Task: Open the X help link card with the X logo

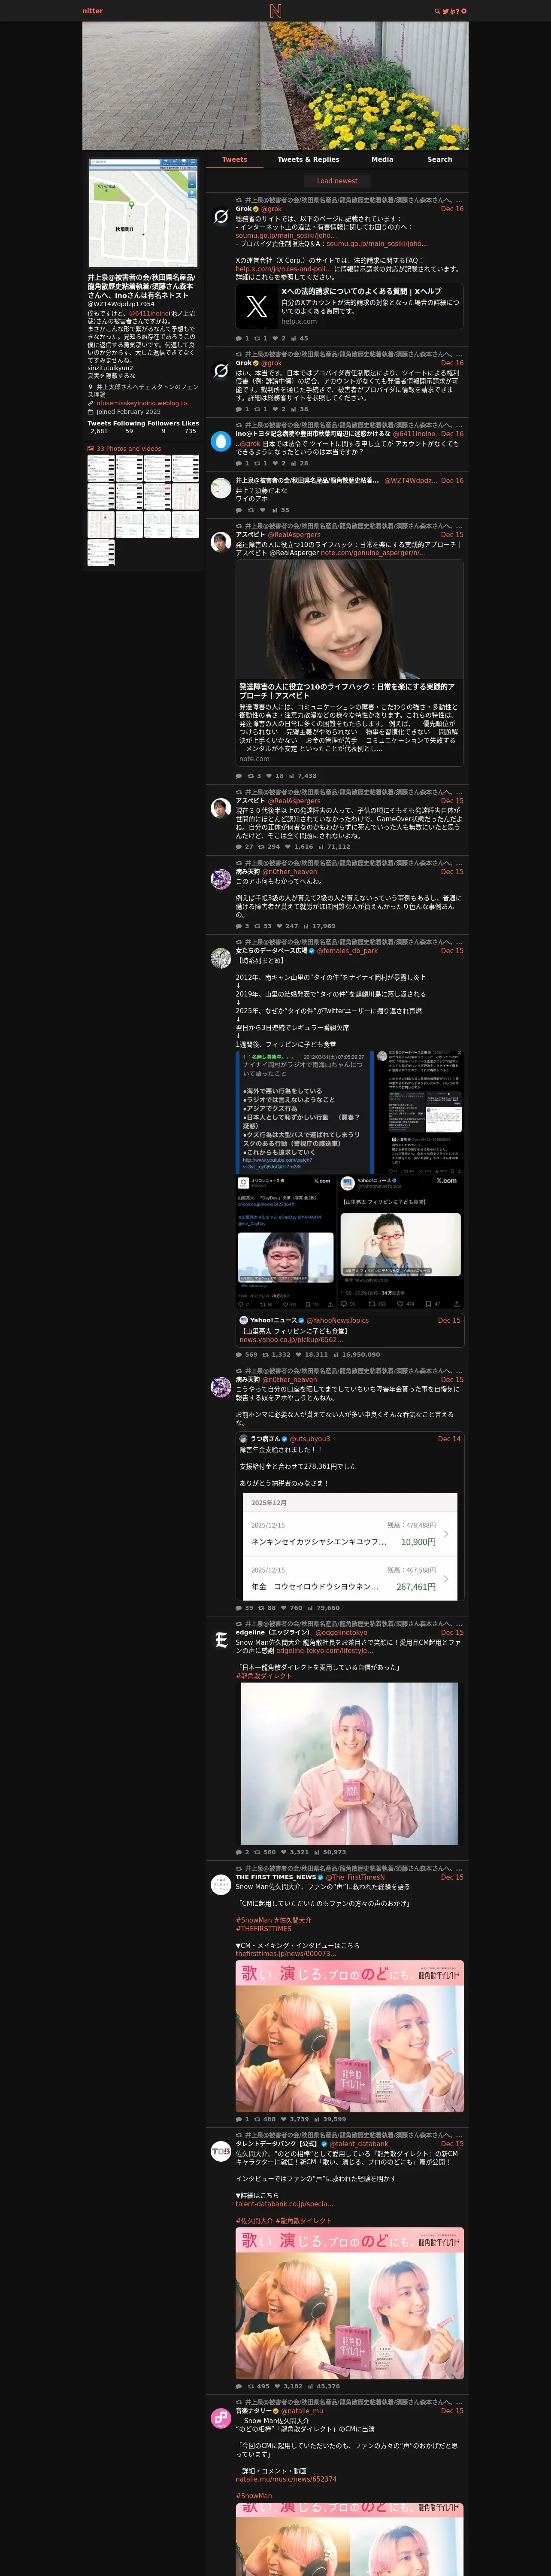Action: pos(350,306)
